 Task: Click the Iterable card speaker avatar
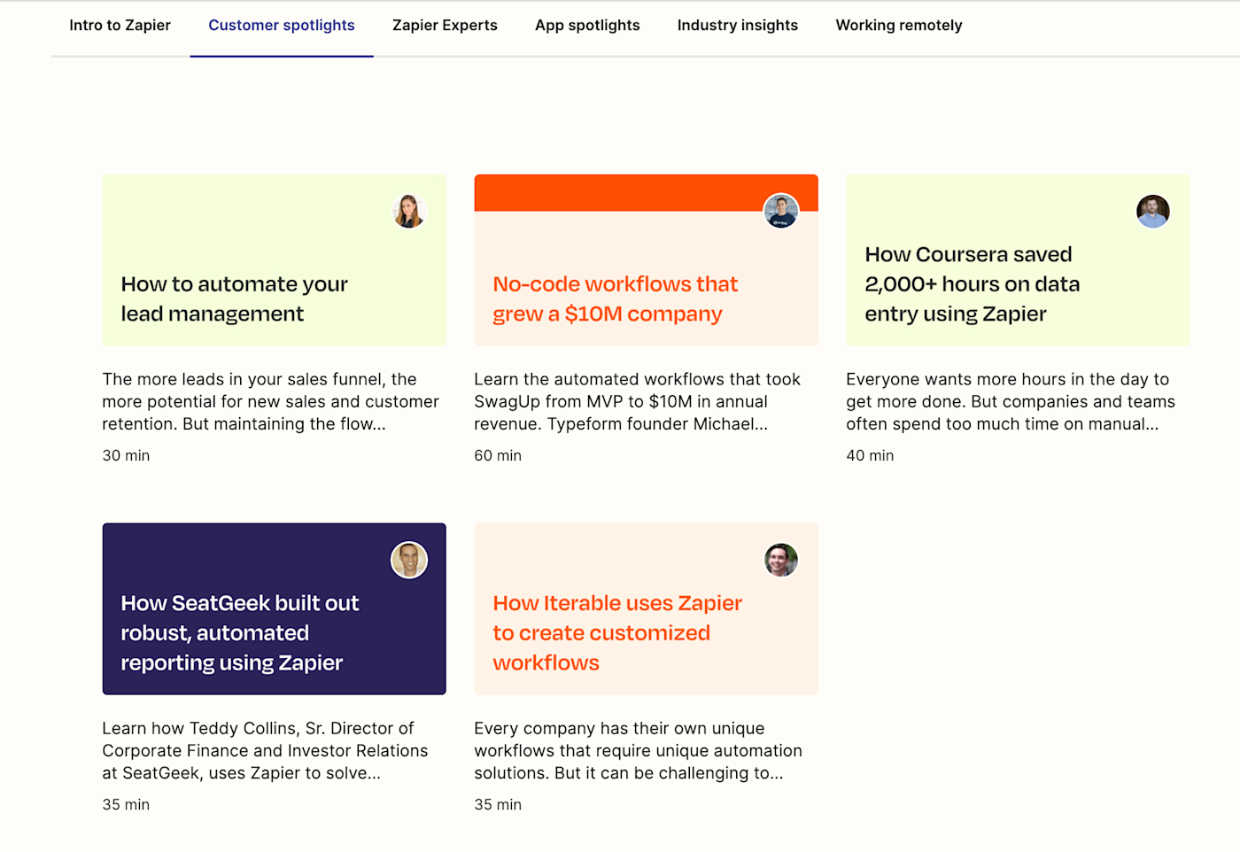pos(781,560)
